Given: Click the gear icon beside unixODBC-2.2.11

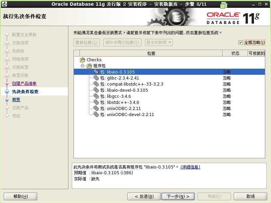Looking at the screenshot, I should coord(96,108).
